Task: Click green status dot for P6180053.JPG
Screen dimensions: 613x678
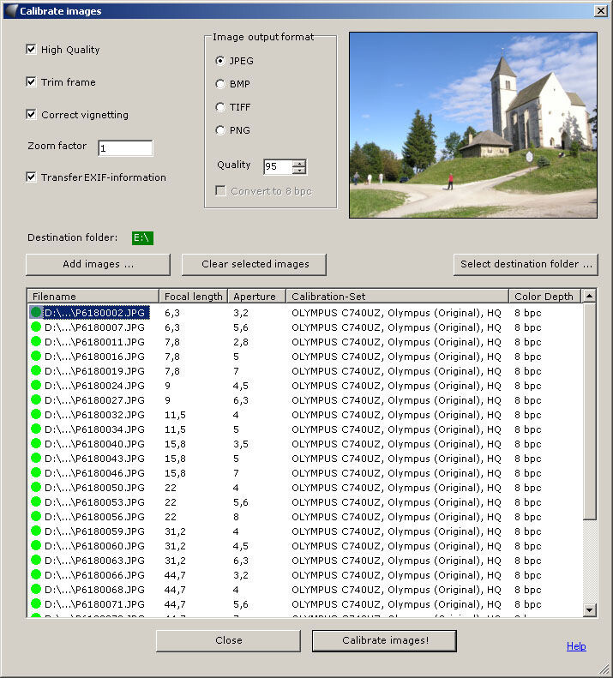Action: click(36, 501)
